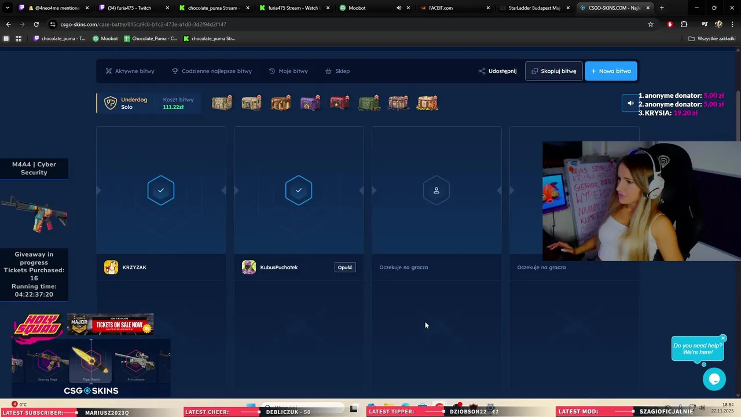Click KRZYZAK's ready checkmark hexagon
Image resolution: width=741 pixels, height=417 pixels.
click(161, 190)
